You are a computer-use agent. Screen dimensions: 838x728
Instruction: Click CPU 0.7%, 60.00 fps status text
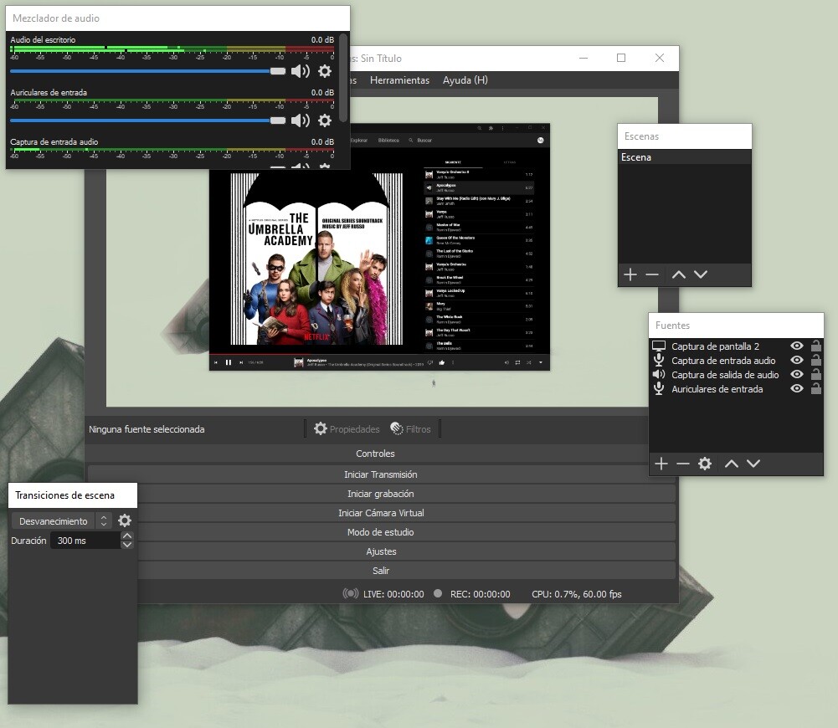576,594
